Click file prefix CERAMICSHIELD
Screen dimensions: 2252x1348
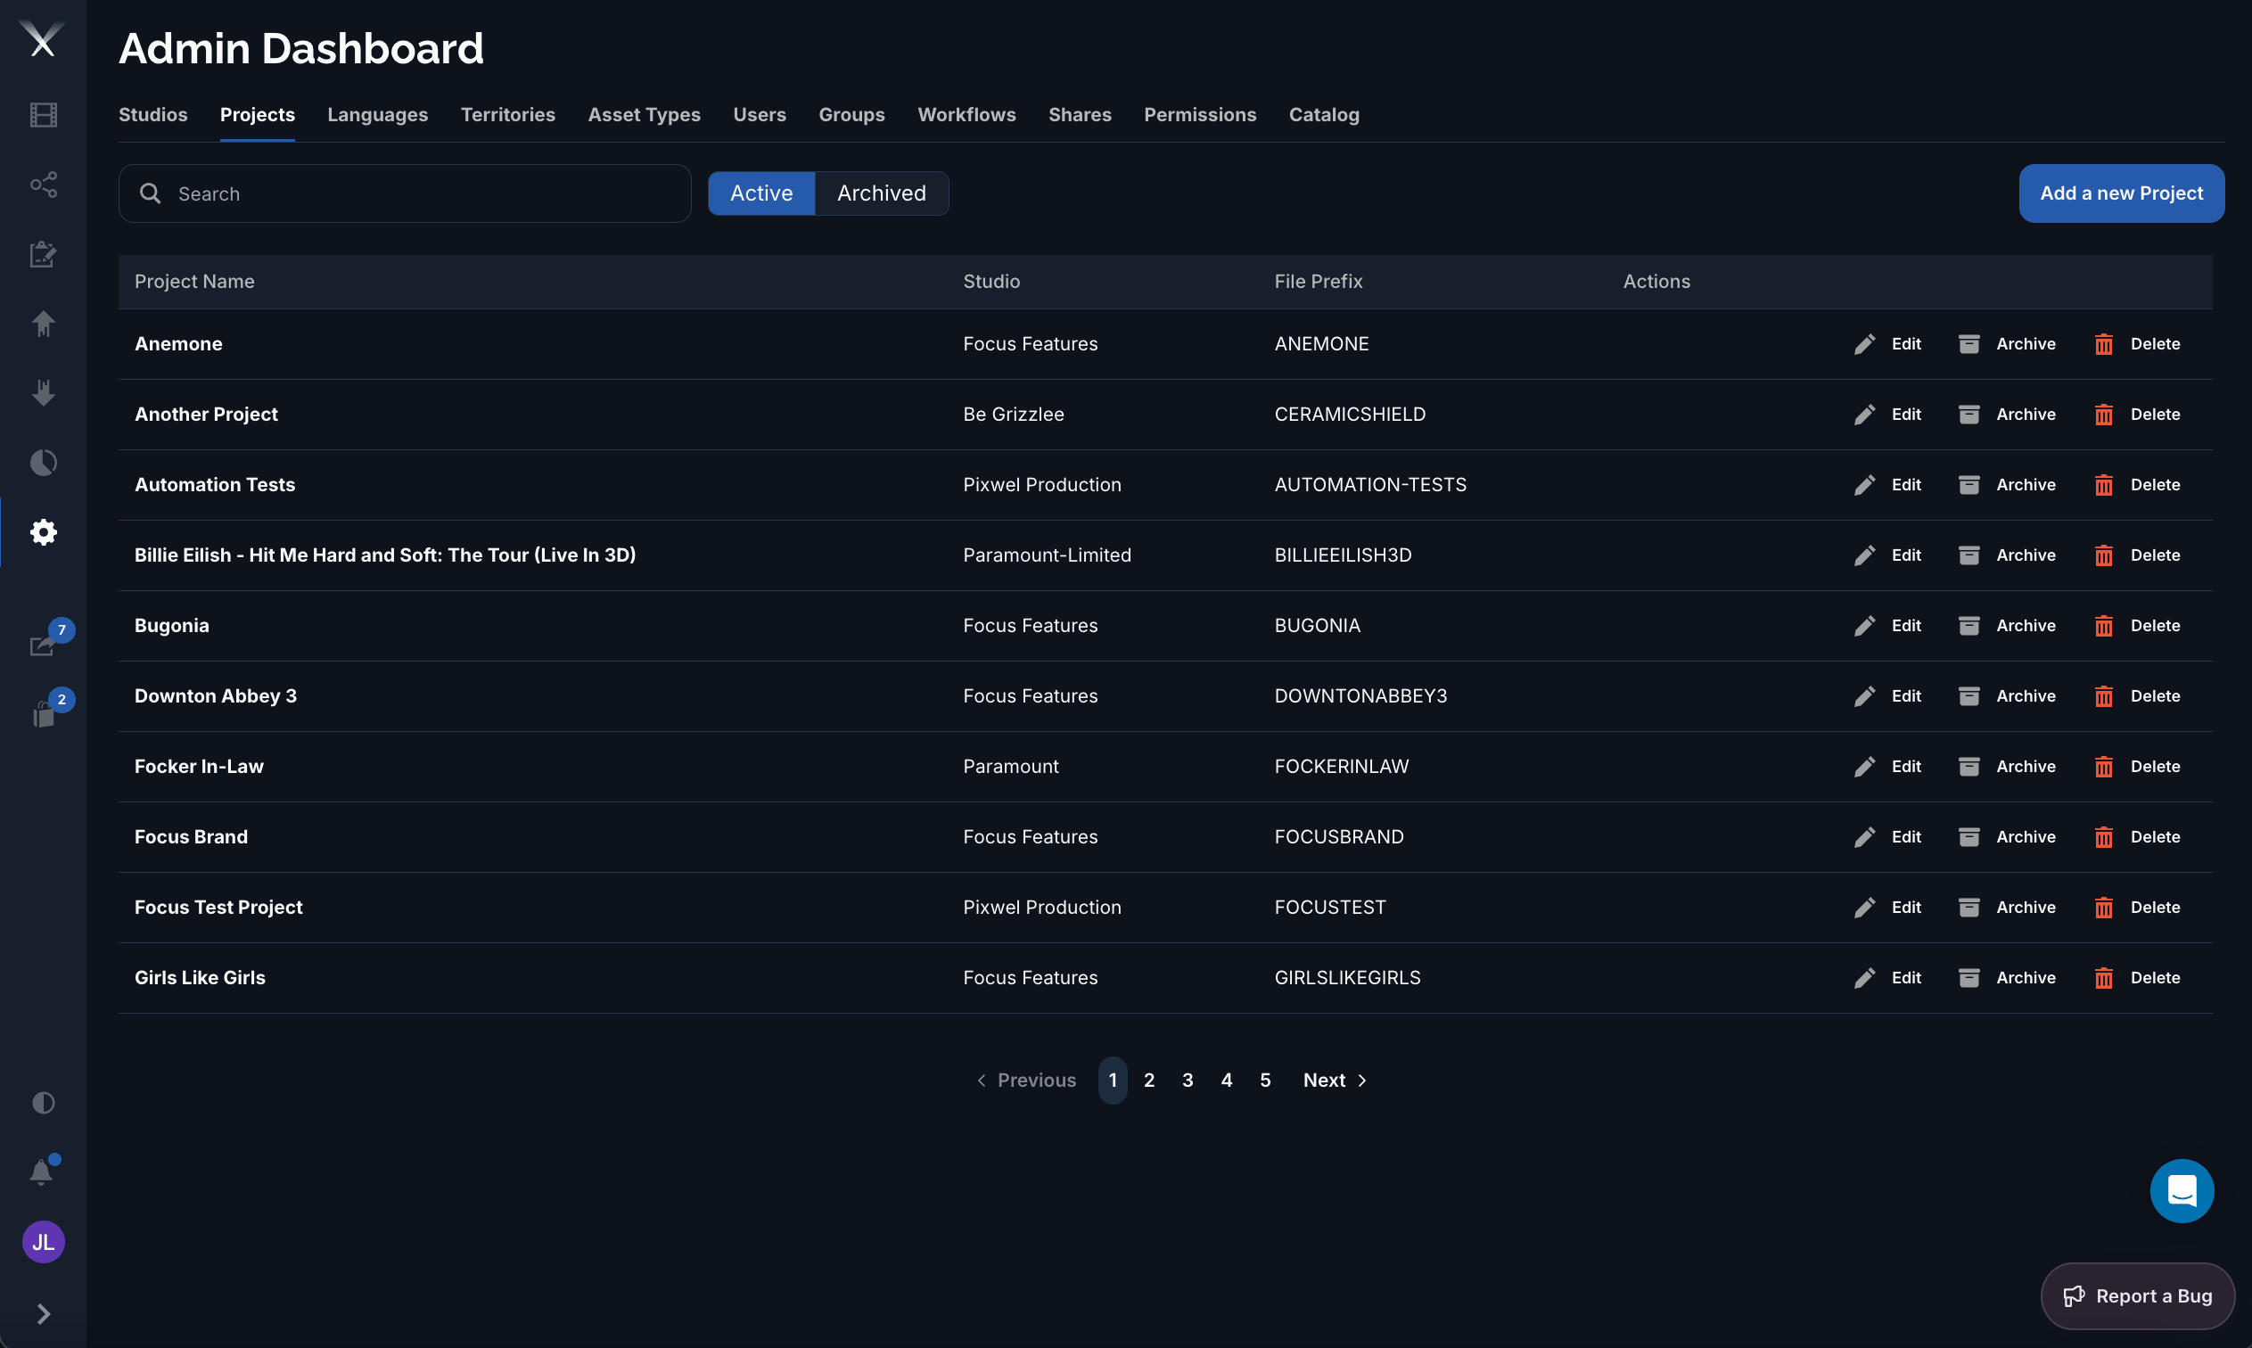(x=1350, y=415)
